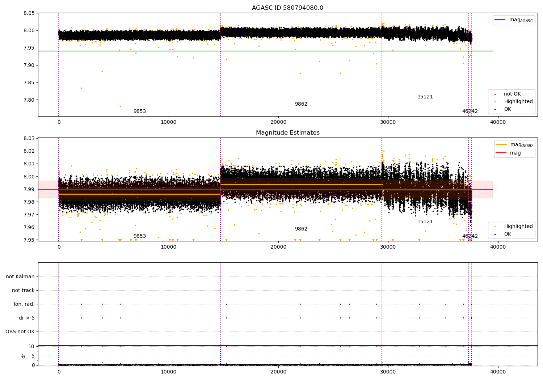Click obsid label 46242 in Magnitude Estimates panel
Image resolution: width=543 pixels, height=380 pixels.
click(470, 236)
